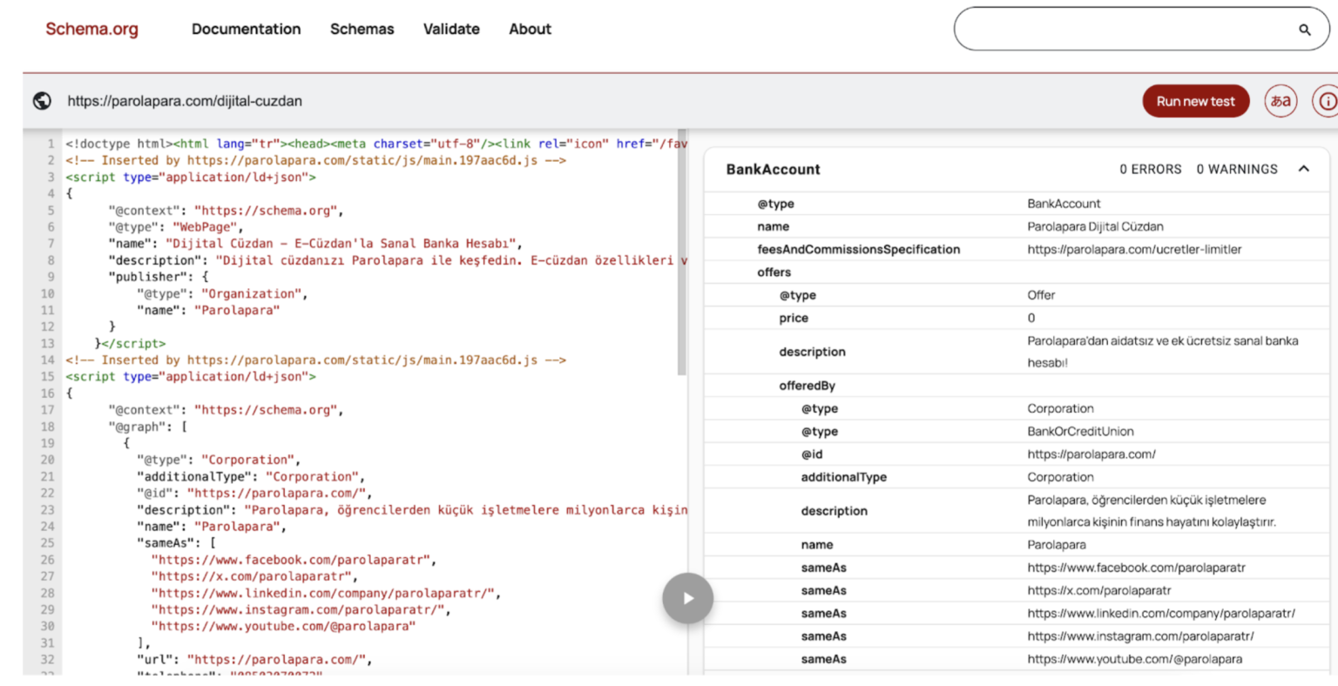Open the info icon at top right

point(1327,101)
